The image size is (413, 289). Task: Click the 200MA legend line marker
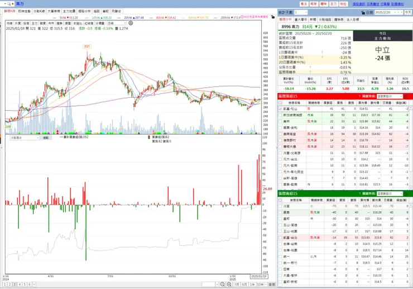(216, 18)
